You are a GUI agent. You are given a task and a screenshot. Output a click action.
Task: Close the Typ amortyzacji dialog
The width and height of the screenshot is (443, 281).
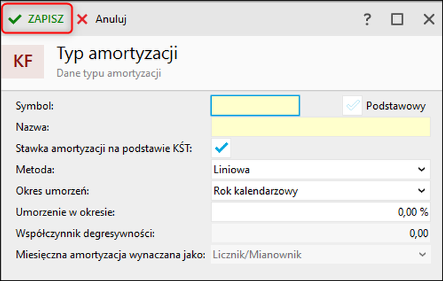point(429,19)
